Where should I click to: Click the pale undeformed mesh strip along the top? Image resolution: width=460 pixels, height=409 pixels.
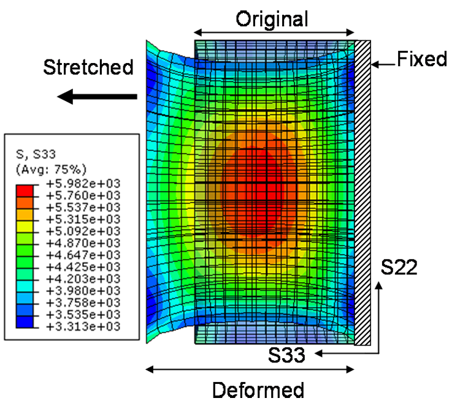coord(274,47)
